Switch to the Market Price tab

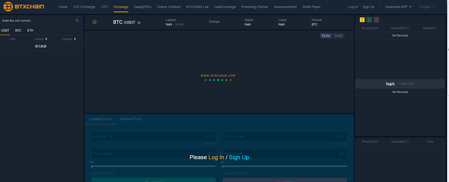(131, 119)
